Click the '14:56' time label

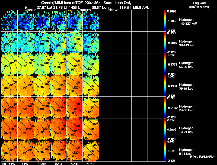point(25,164)
